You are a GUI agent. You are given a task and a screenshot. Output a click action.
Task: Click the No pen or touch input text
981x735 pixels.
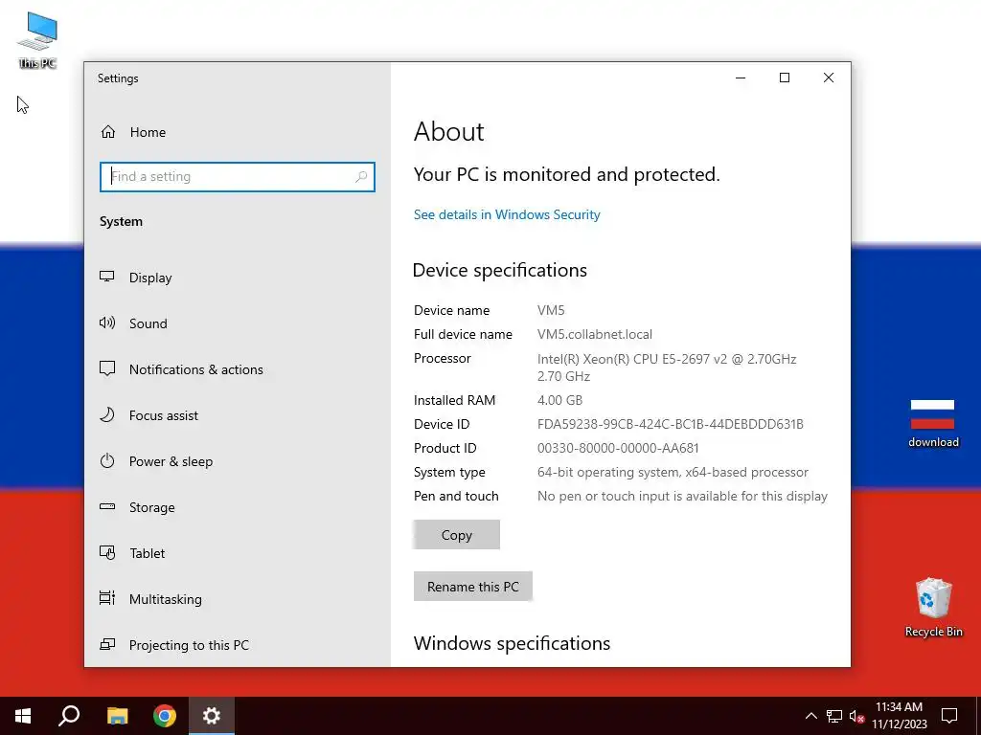click(682, 497)
